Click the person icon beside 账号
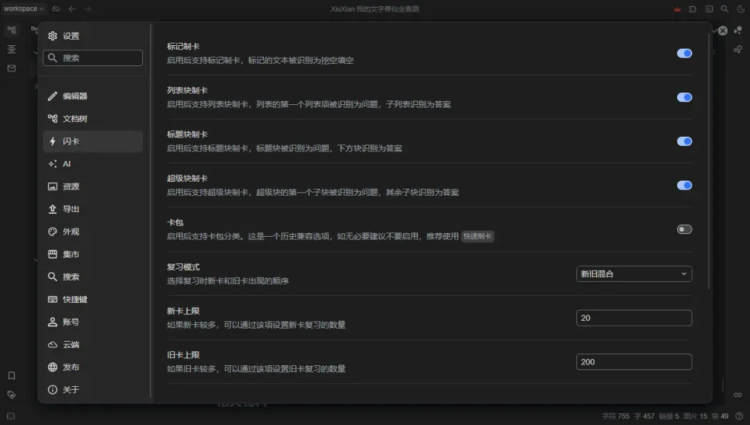This screenshot has height=425, width=750. 53,322
